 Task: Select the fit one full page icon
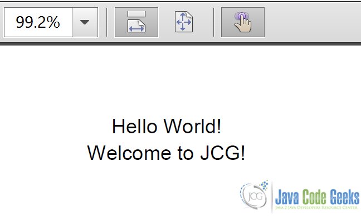(x=183, y=22)
